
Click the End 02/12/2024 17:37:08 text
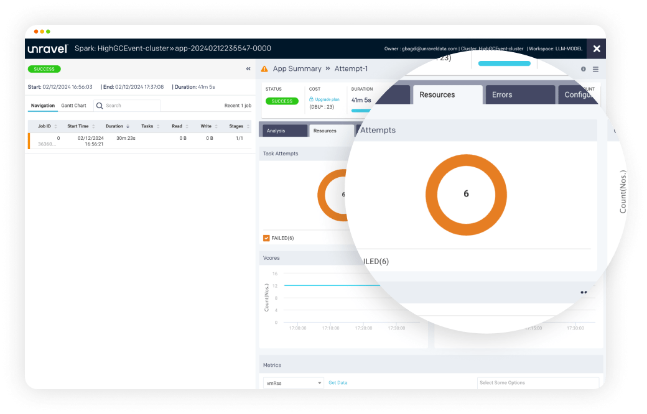click(134, 87)
